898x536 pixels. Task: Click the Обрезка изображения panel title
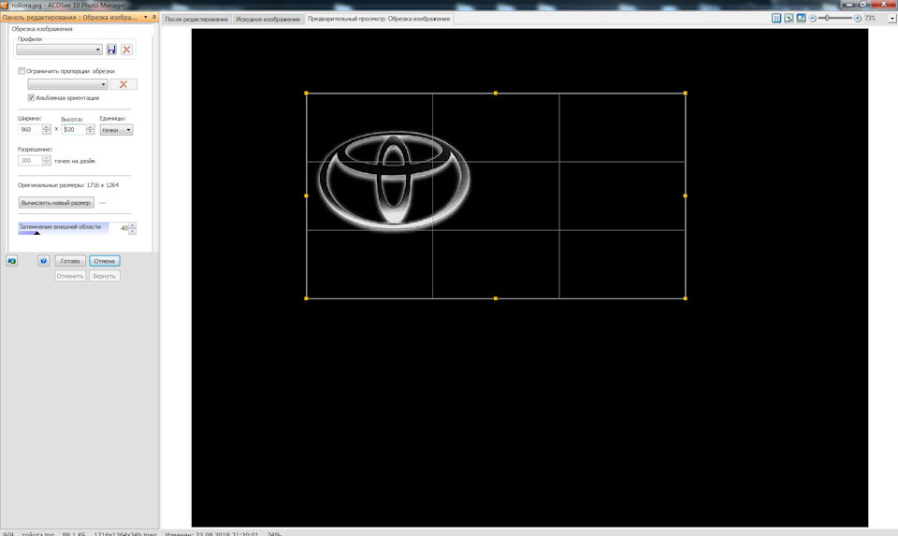(x=42, y=29)
